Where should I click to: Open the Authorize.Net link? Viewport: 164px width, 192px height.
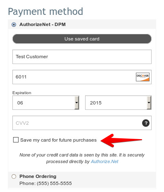(x=105, y=161)
